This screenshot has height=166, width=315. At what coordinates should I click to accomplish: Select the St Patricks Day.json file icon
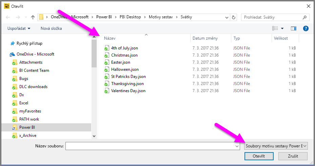click(107, 77)
